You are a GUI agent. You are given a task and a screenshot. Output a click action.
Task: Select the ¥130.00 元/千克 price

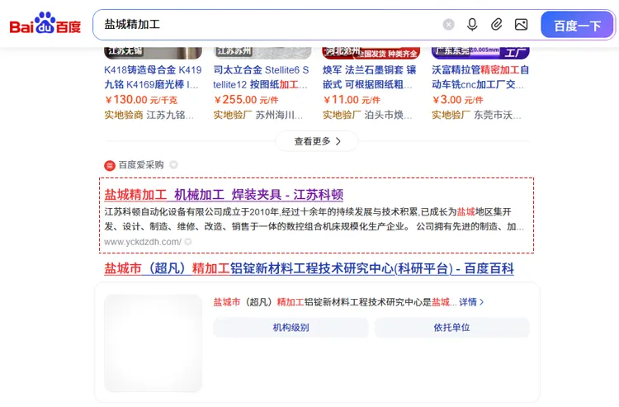pos(141,100)
